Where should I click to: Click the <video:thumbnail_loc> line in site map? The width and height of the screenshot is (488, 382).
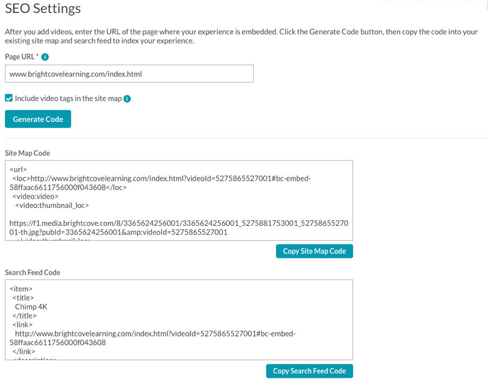tap(52, 205)
